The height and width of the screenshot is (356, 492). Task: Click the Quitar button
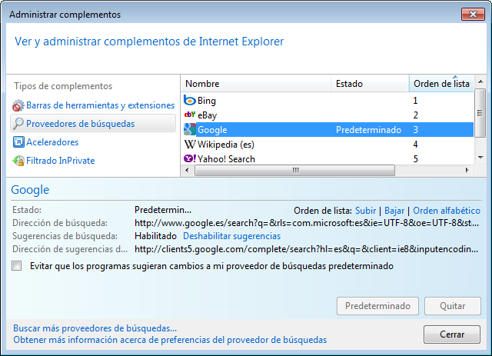(453, 306)
